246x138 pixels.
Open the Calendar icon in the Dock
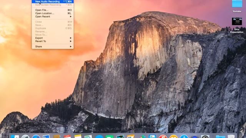68,136
